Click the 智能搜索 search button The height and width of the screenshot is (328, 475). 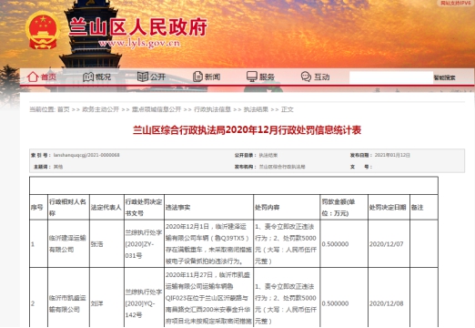coord(444,77)
